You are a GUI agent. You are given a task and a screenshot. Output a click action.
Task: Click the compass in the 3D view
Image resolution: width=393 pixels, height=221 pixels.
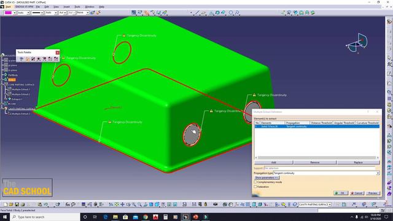(x=357, y=43)
